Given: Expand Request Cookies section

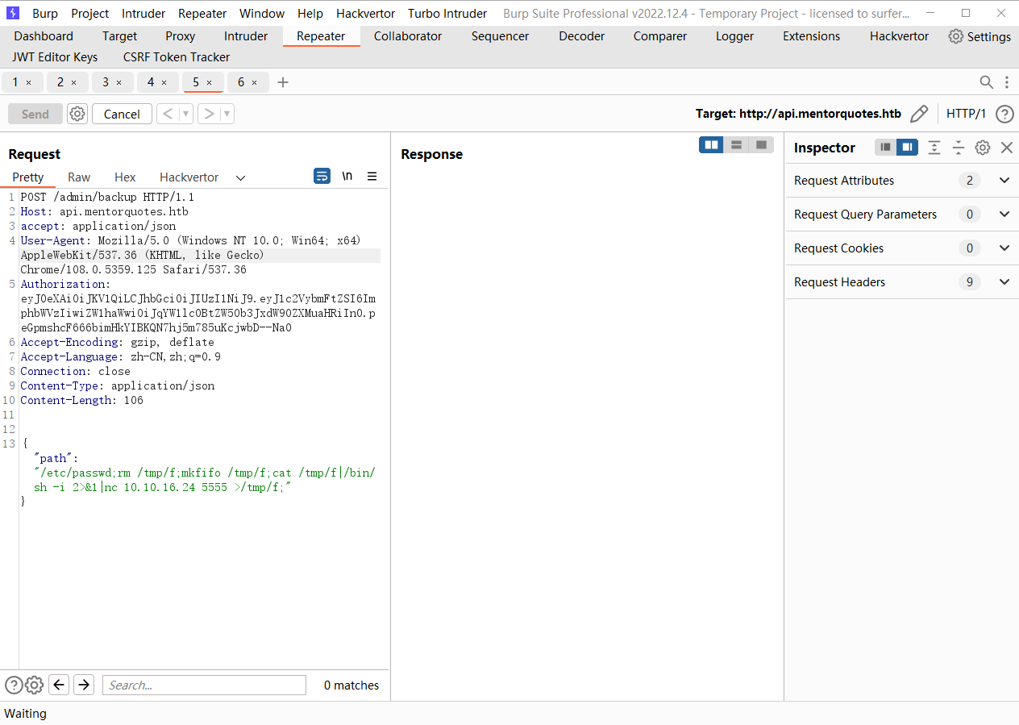Looking at the screenshot, I should pyautogui.click(x=1004, y=248).
